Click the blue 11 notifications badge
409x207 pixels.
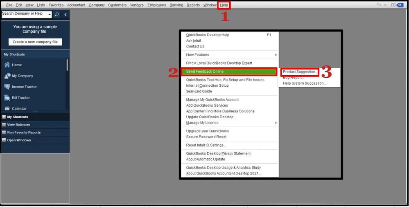point(400,5)
